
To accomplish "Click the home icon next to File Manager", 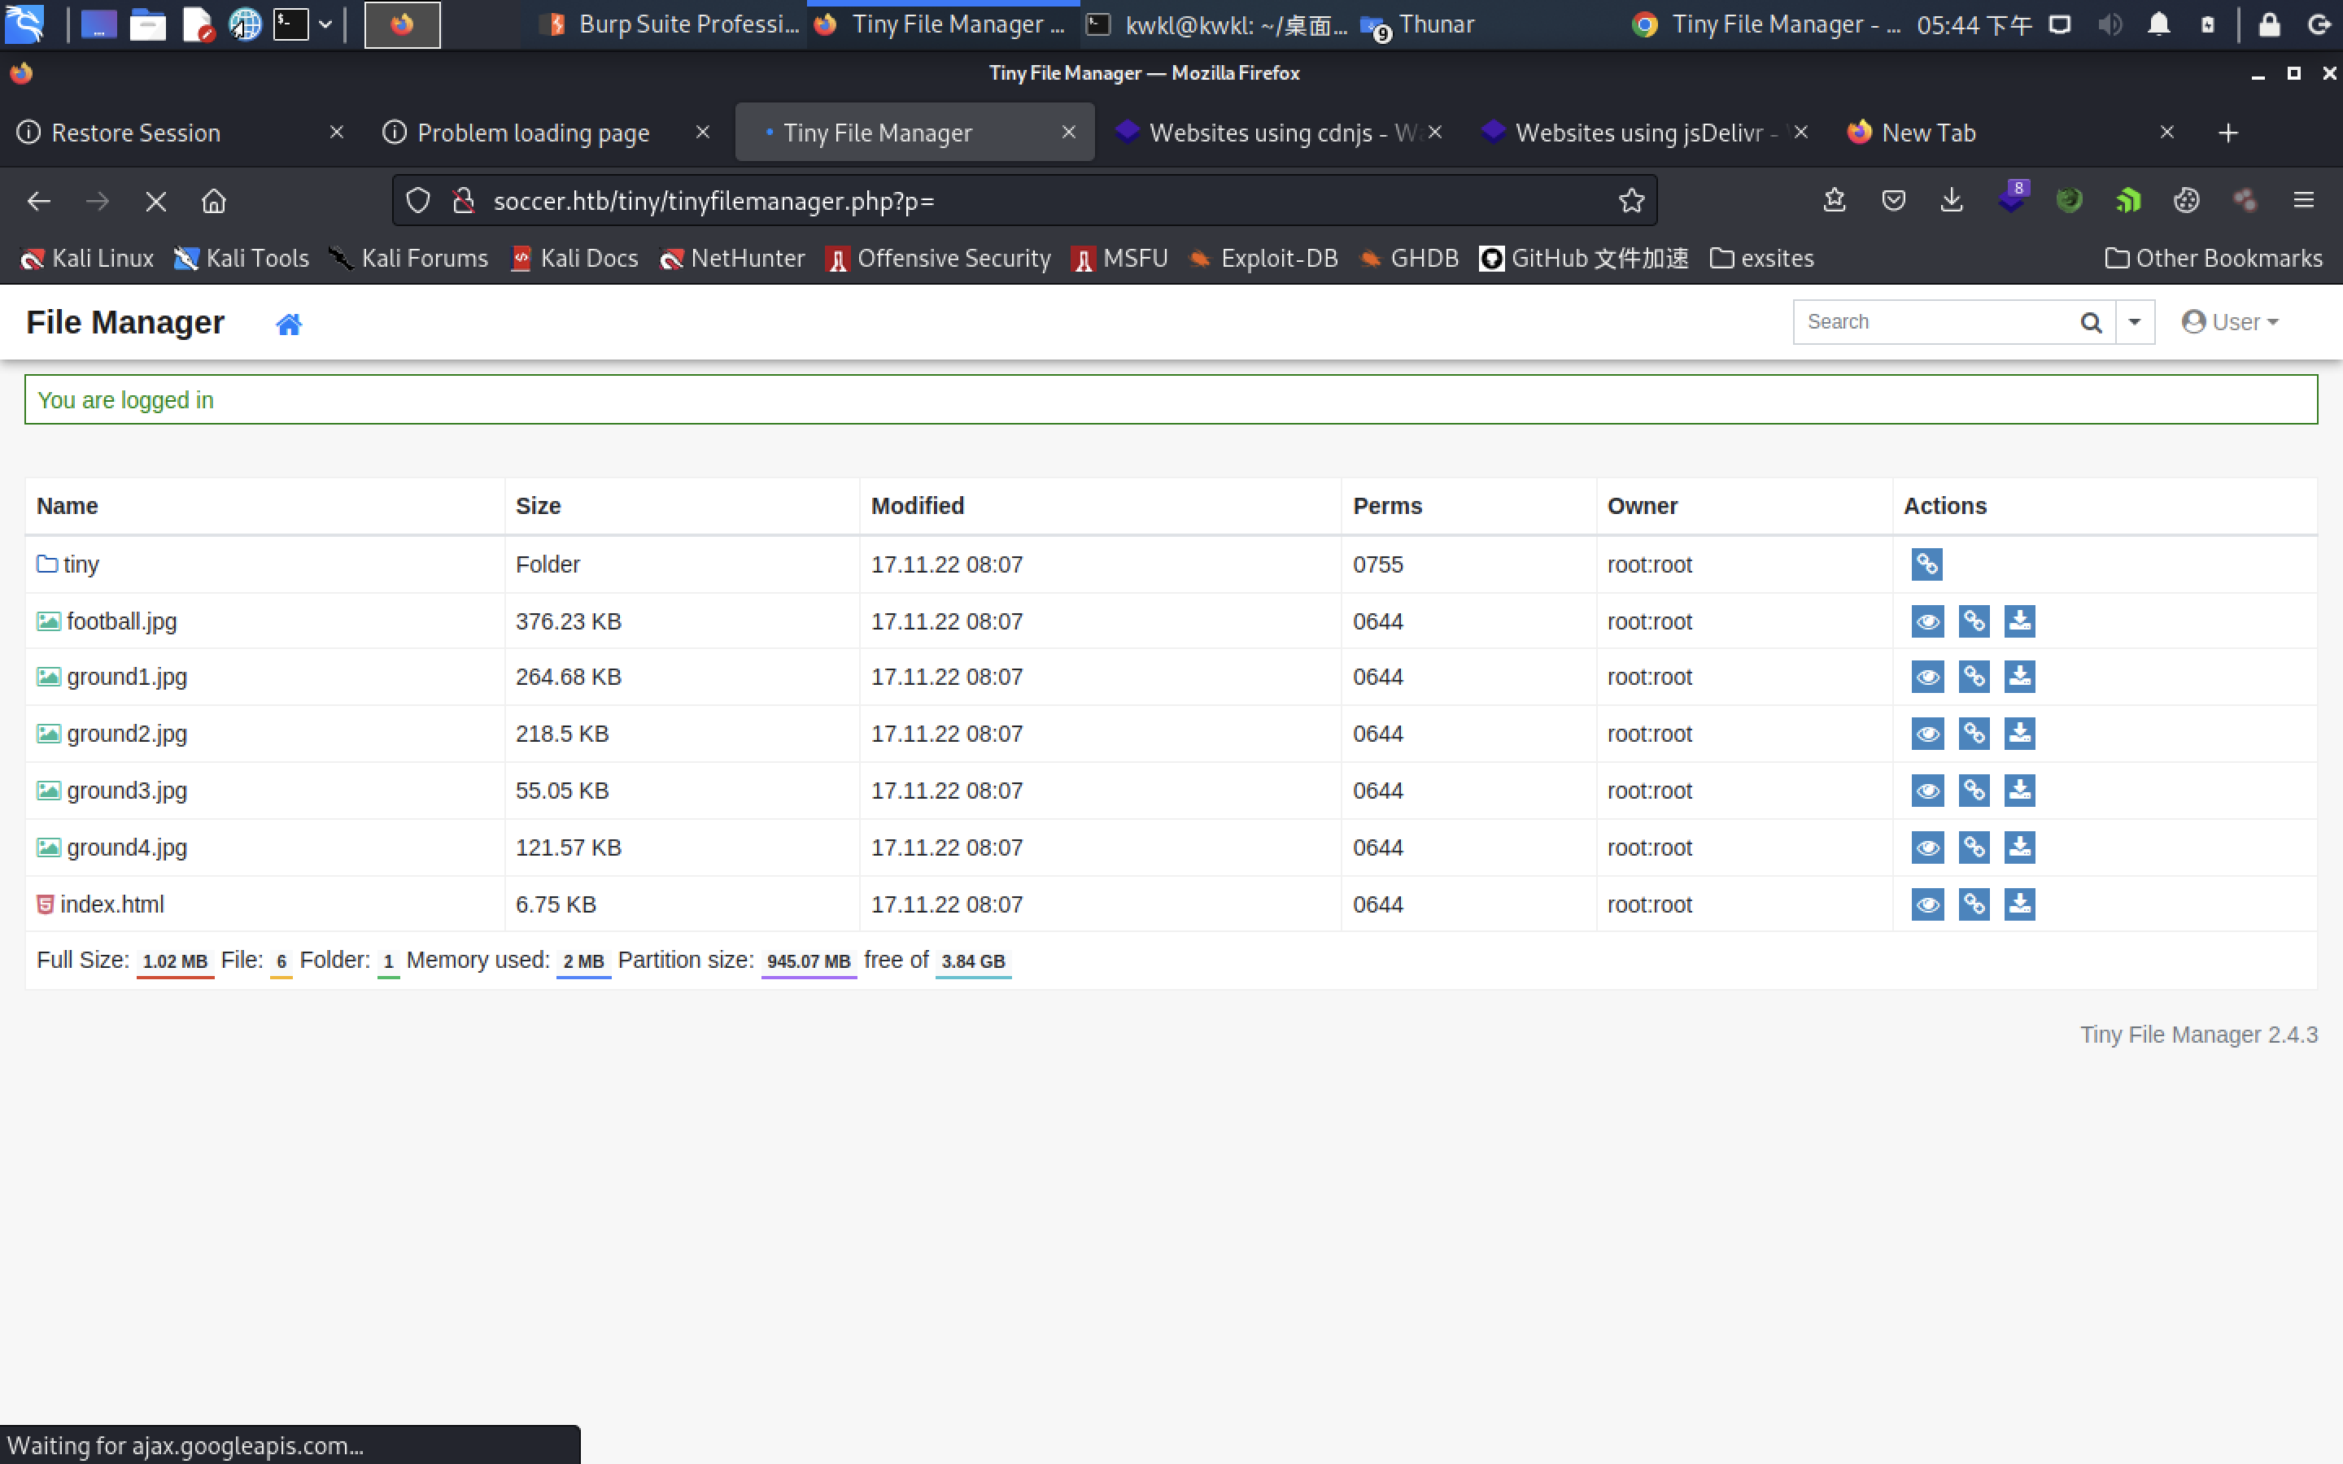I will (289, 324).
